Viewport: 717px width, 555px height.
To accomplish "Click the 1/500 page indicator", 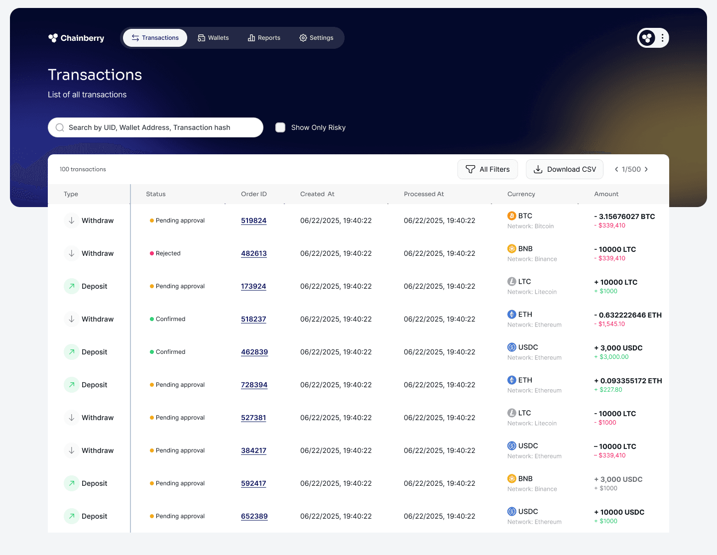I will [x=631, y=169].
